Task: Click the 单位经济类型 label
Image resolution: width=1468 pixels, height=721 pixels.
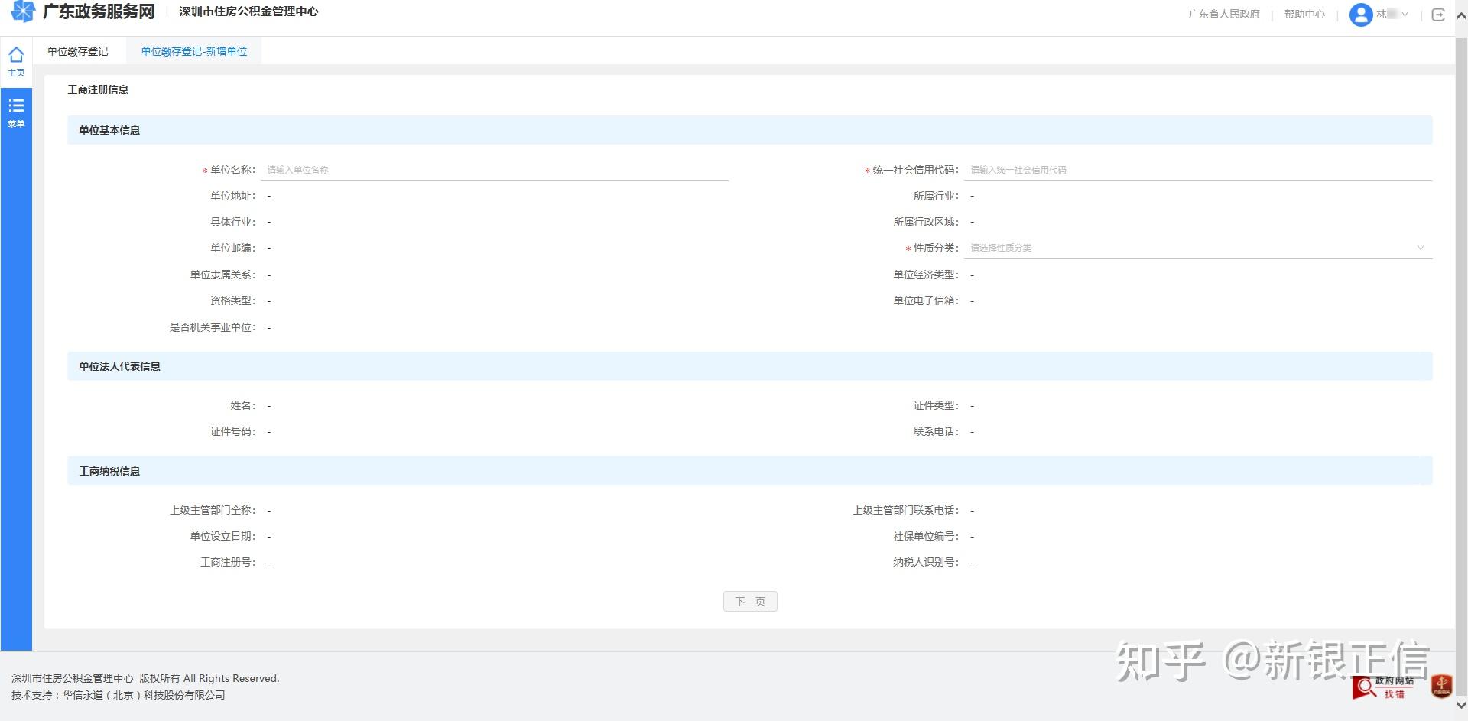Action: (x=926, y=274)
